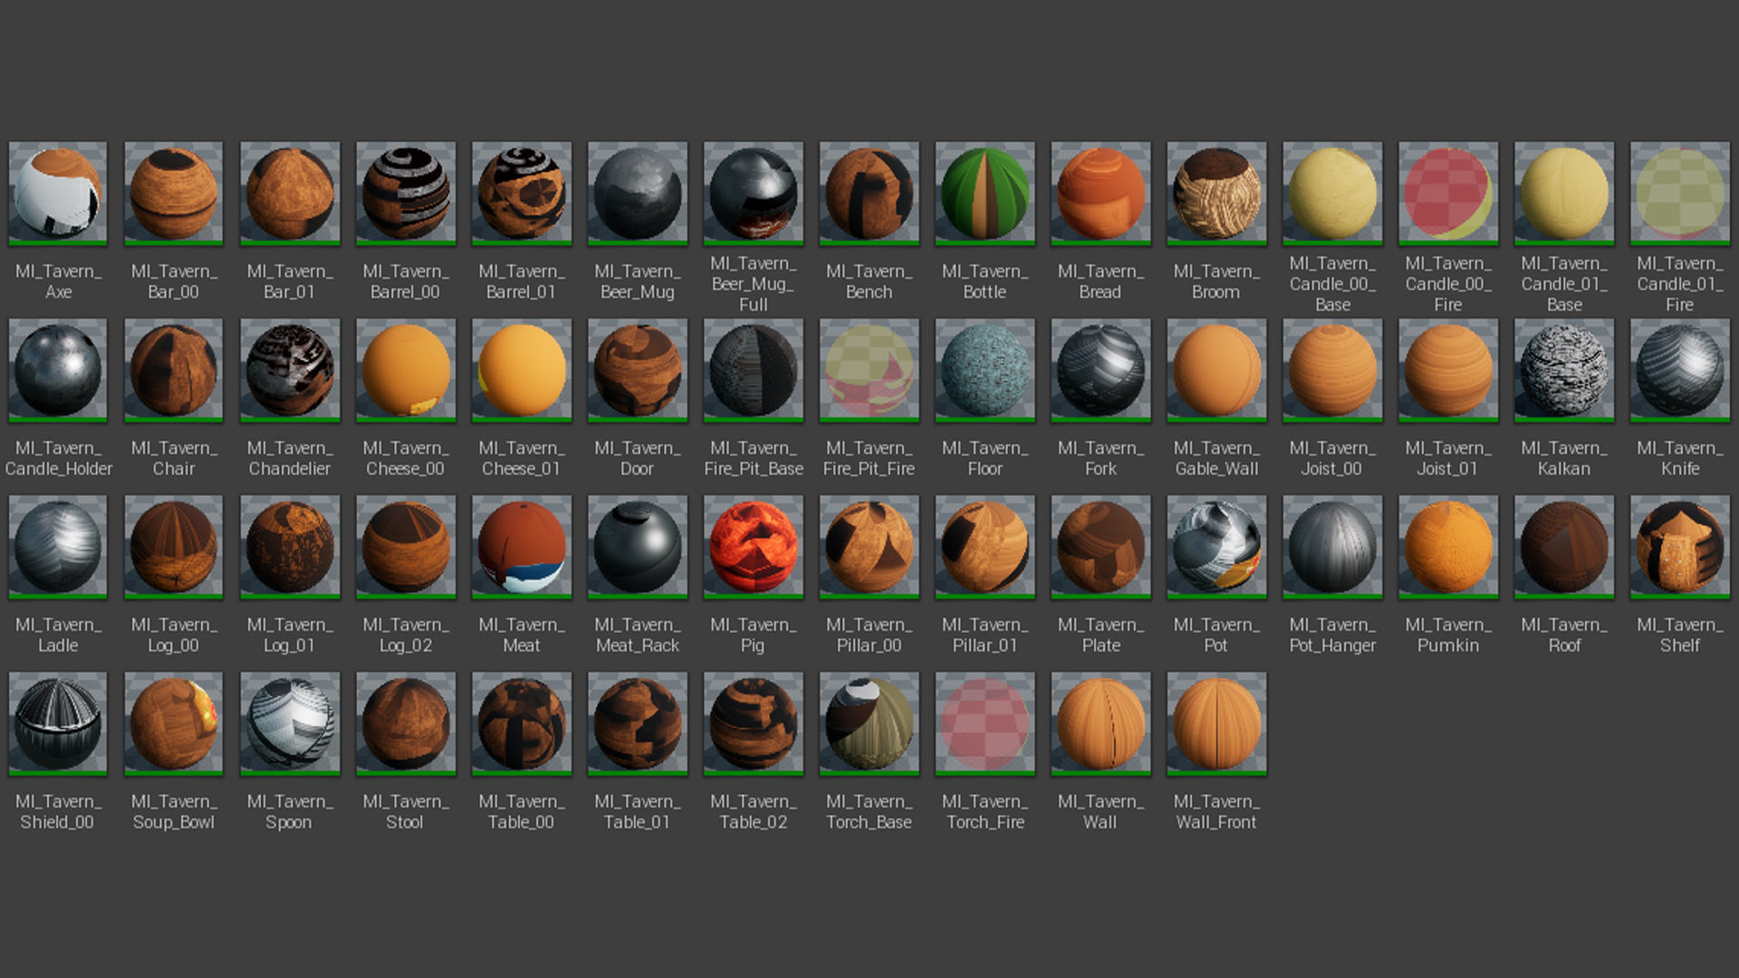Open the MI_Tavern_Meat material

click(522, 546)
